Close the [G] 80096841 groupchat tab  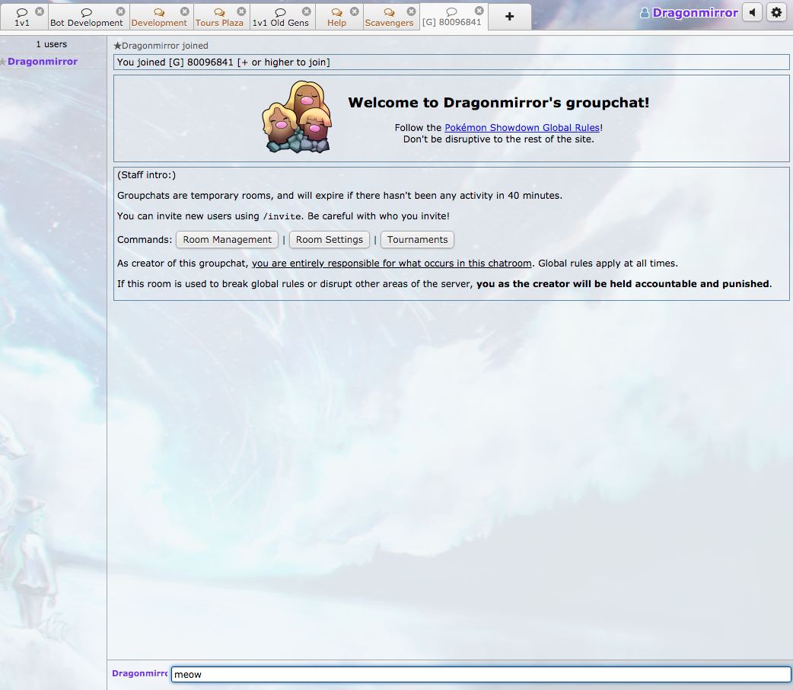[x=479, y=11]
